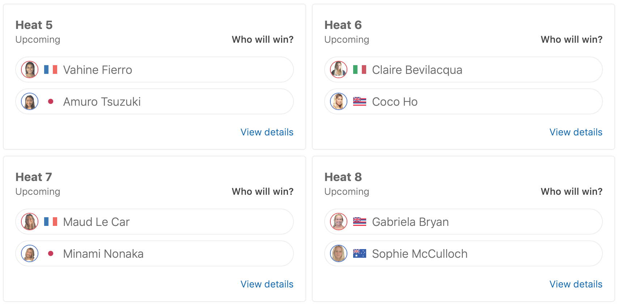
Task: Click Vahine Fierro's avatar photo
Action: (30, 70)
